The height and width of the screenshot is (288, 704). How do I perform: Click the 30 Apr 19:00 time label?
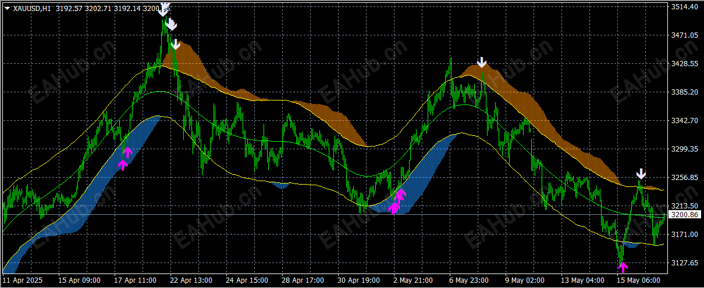pyautogui.click(x=359, y=280)
